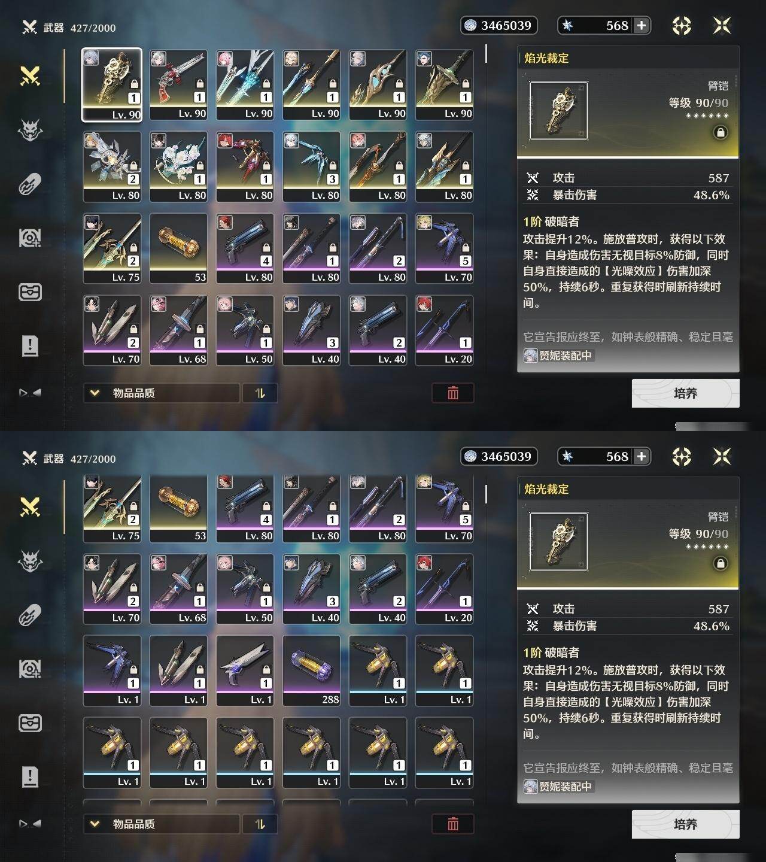Screen dimensions: 766x862
Task: Toggle the lock icon in upper 焰光裁定 detail card
Action: pyautogui.click(x=721, y=132)
